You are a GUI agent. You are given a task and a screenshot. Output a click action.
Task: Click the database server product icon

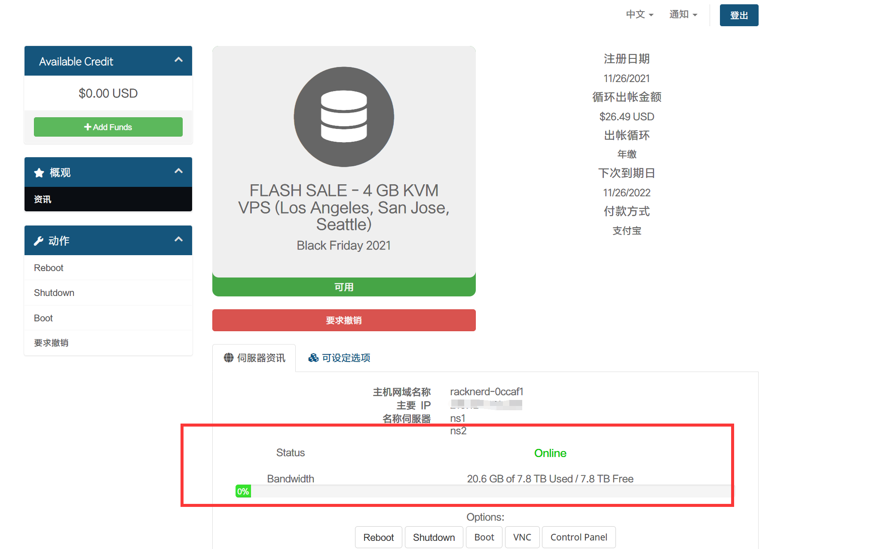click(x=344, y=116)
